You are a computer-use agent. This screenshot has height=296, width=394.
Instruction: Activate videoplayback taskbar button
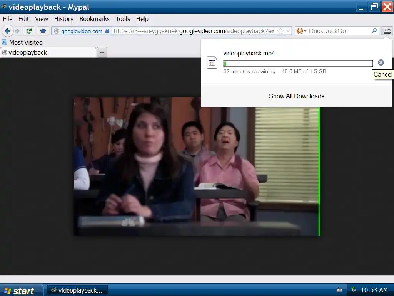tap(77, 290)
